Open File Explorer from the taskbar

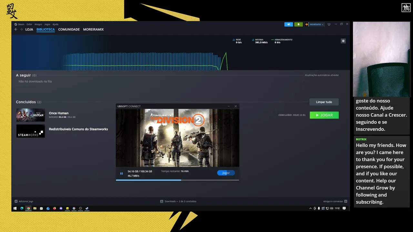point(35,208)
